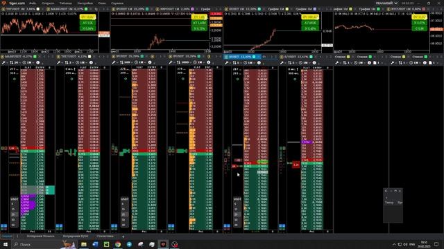Show info icon in B/USDT 12,41% book toolbar

pos(314,62)
